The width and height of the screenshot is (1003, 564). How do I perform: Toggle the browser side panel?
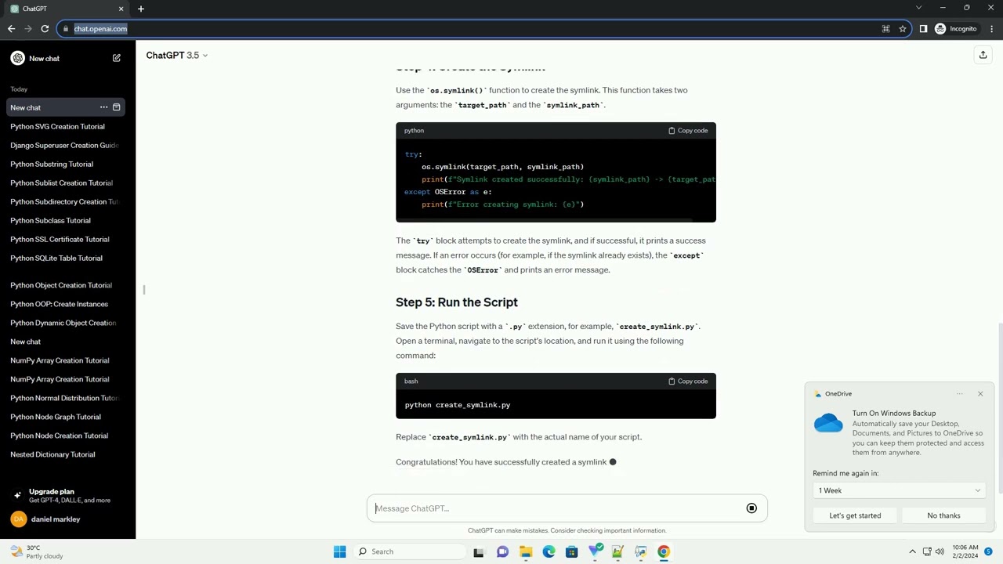tap(923, 29)
